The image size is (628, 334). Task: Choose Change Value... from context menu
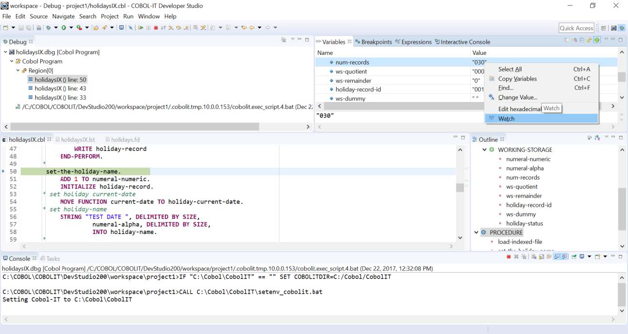coord(517,97)
